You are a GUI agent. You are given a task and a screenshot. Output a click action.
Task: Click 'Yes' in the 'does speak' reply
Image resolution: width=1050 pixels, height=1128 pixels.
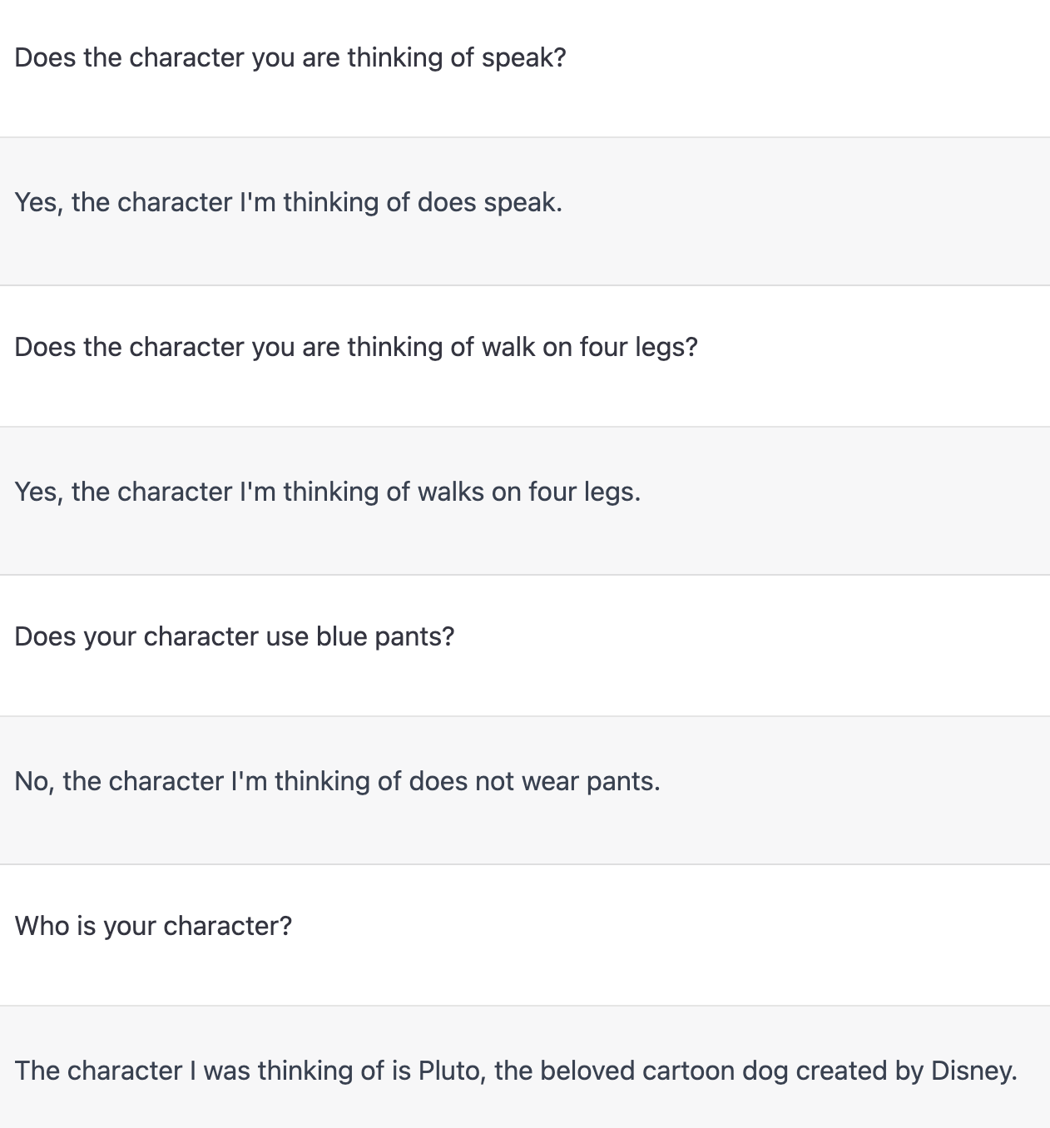[x=36, y=203]
